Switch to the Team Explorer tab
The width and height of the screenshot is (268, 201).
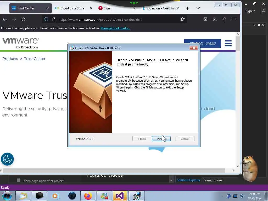pyautogui.click(x=213, y=180)
